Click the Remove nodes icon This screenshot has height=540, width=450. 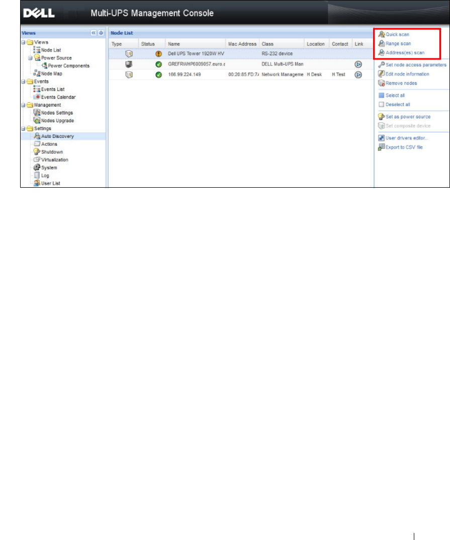click(381, 83)
